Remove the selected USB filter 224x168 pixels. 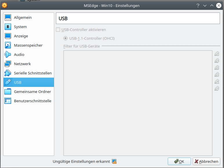217,74
